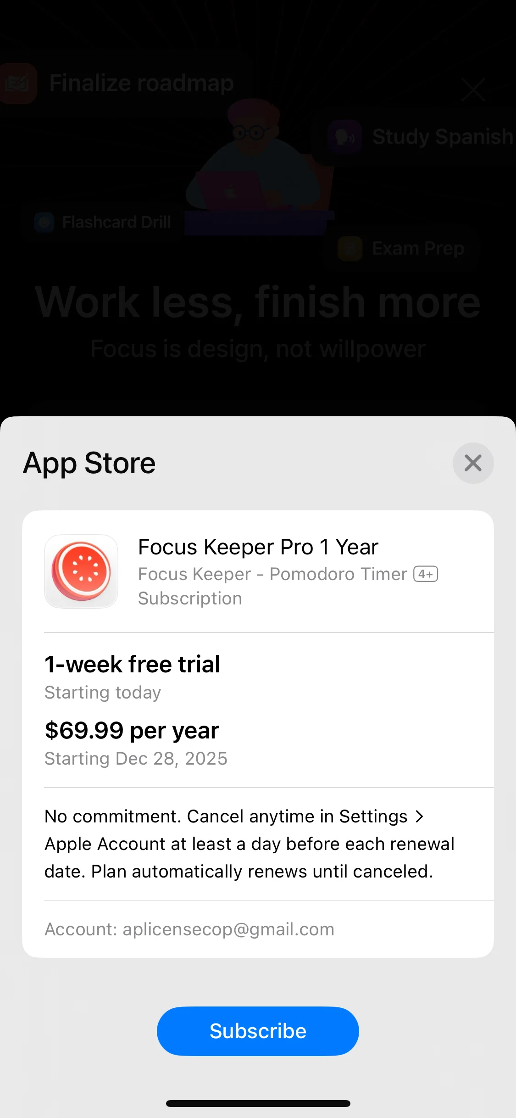Tap the Focus Keeper tomato app icon
Image resolution: width=516 pixels, height=1118 pixels.
pyautogui.click(x=81, y=571)
